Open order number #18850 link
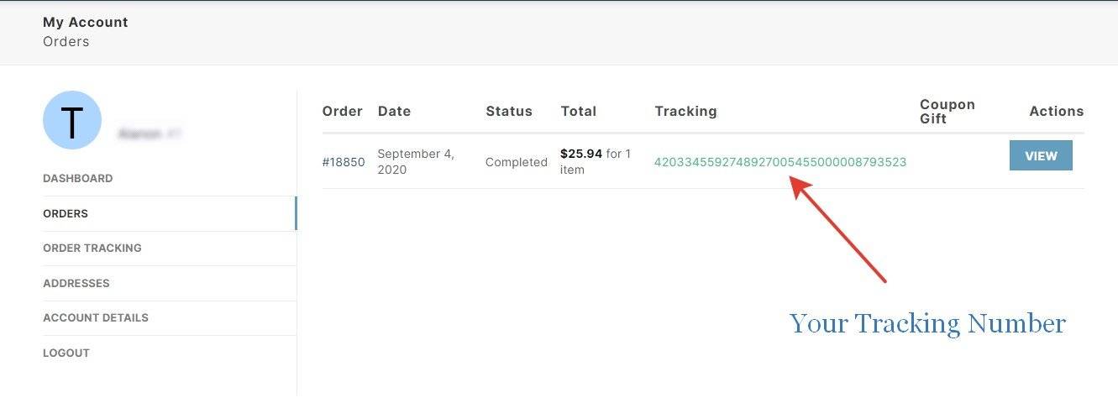Image resolution: width=1118 pixels, height=403 pixels. (344, 162)
